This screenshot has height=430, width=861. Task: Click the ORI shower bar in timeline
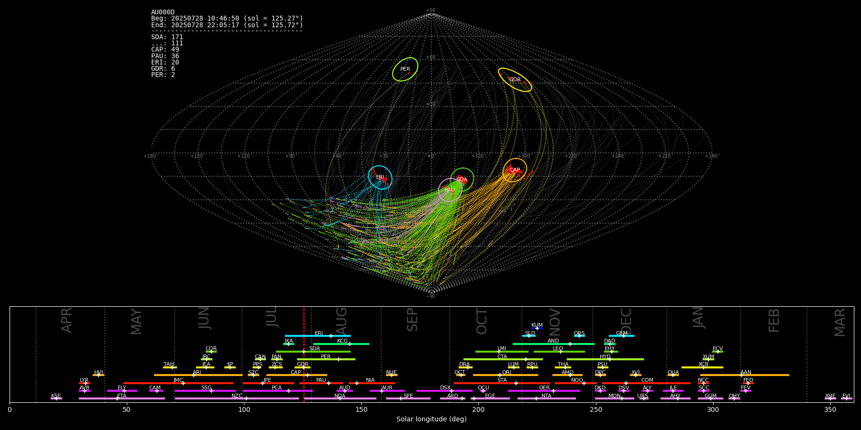pyautogui.click(x=506, y=375)
